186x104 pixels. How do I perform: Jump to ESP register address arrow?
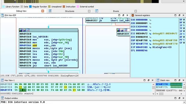(150, 44)
